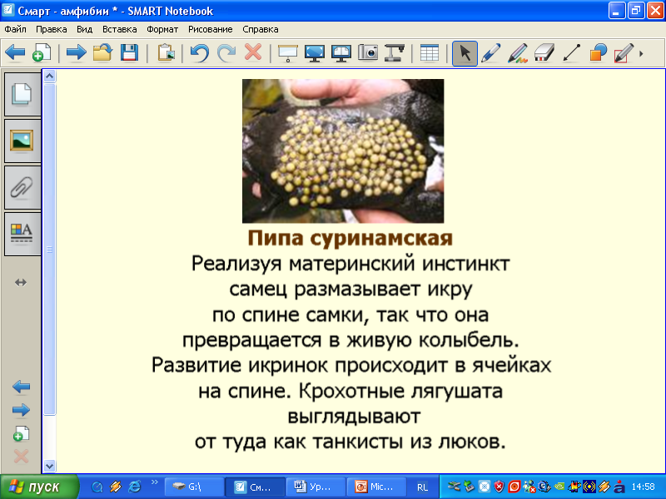Open the Вставка menu

(x=120, y=29)
